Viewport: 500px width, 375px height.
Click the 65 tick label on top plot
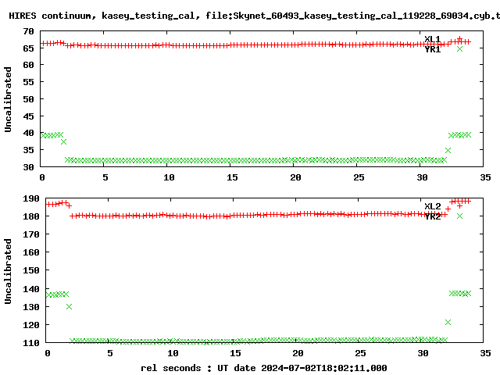pyautogui.click(x=28, y=48)
